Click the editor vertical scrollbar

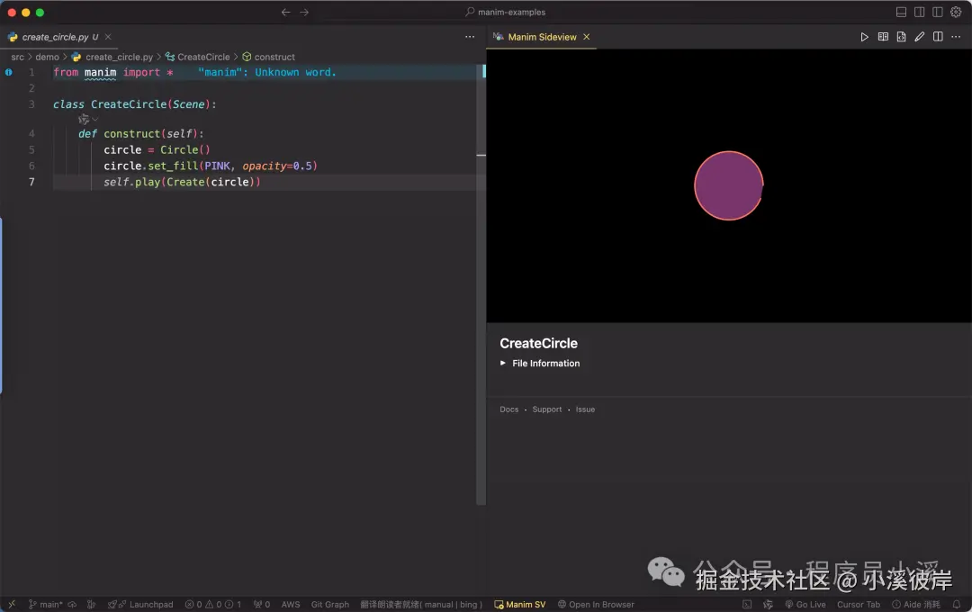(x=481, y=285)
